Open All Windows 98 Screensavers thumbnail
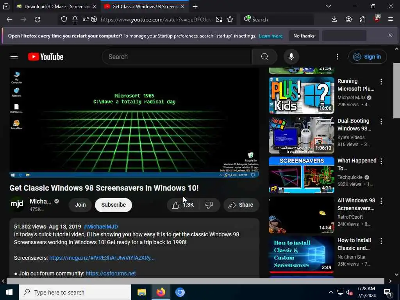The width and height of the screenshot is (400, 300). [302, 214]
